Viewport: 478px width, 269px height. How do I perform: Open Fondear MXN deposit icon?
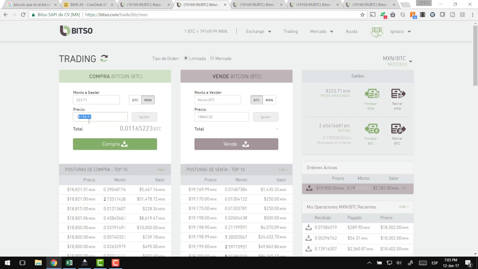371,94
